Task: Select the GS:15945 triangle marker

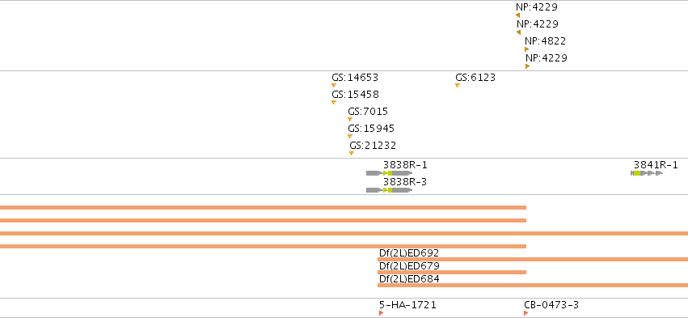Action: click(350, 137)
